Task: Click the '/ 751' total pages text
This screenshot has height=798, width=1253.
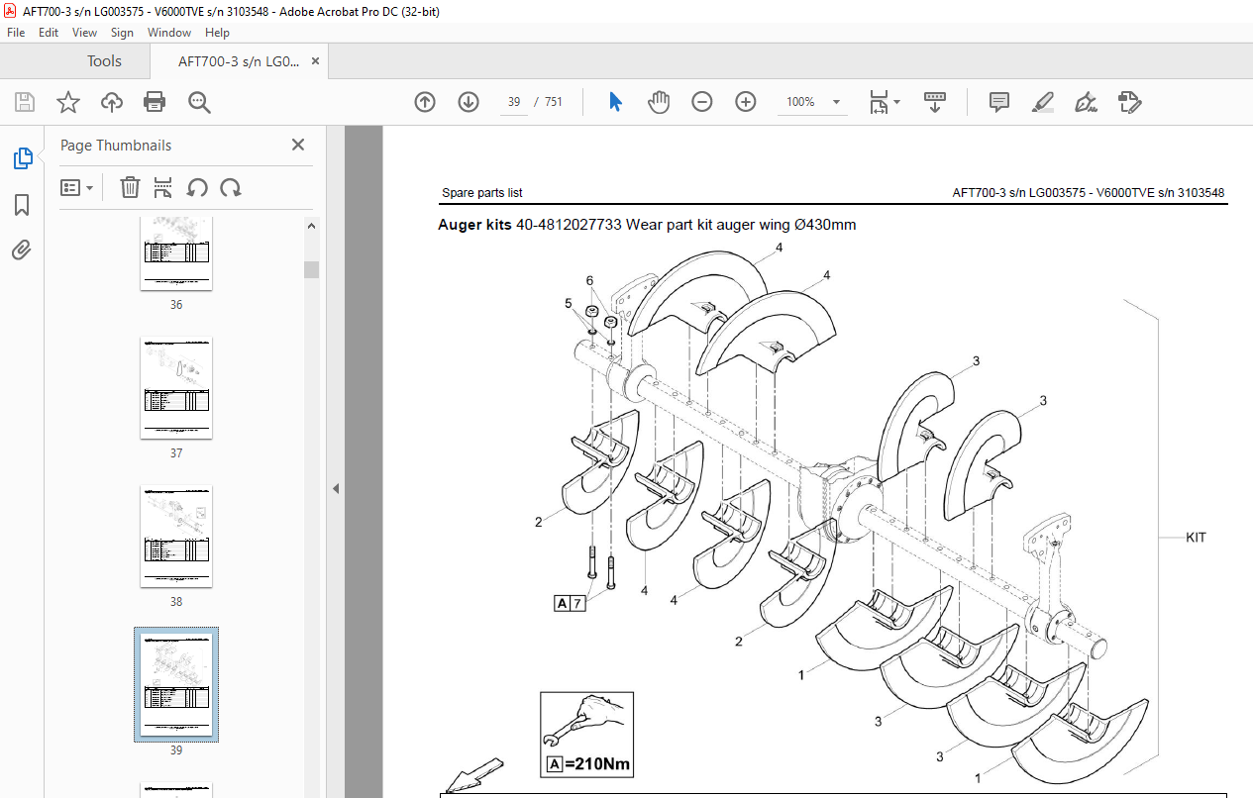Action: coord(548,102)
